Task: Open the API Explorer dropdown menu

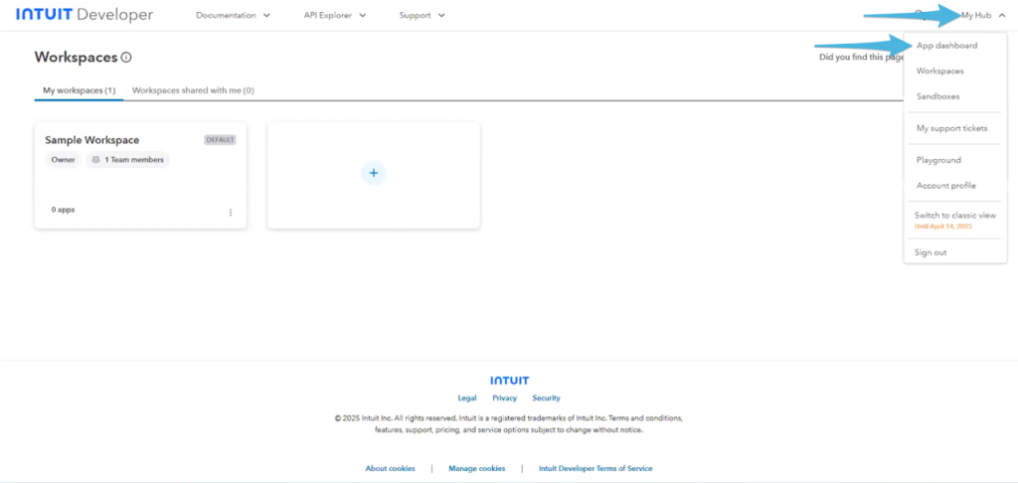Action: 335,16
